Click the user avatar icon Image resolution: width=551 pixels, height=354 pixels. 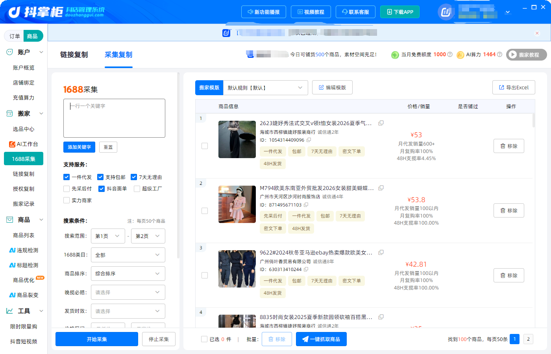[x=446, y=12]
